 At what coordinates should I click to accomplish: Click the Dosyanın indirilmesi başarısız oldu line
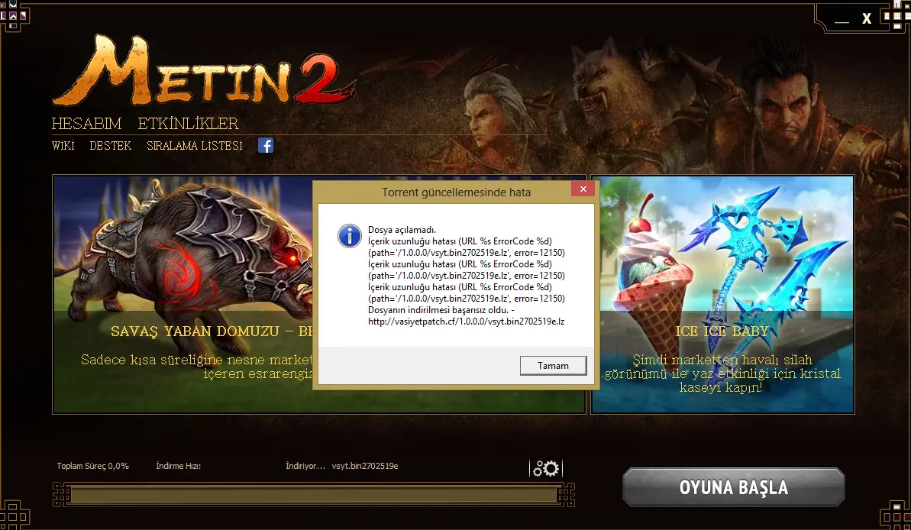click(x=441, y=310)
